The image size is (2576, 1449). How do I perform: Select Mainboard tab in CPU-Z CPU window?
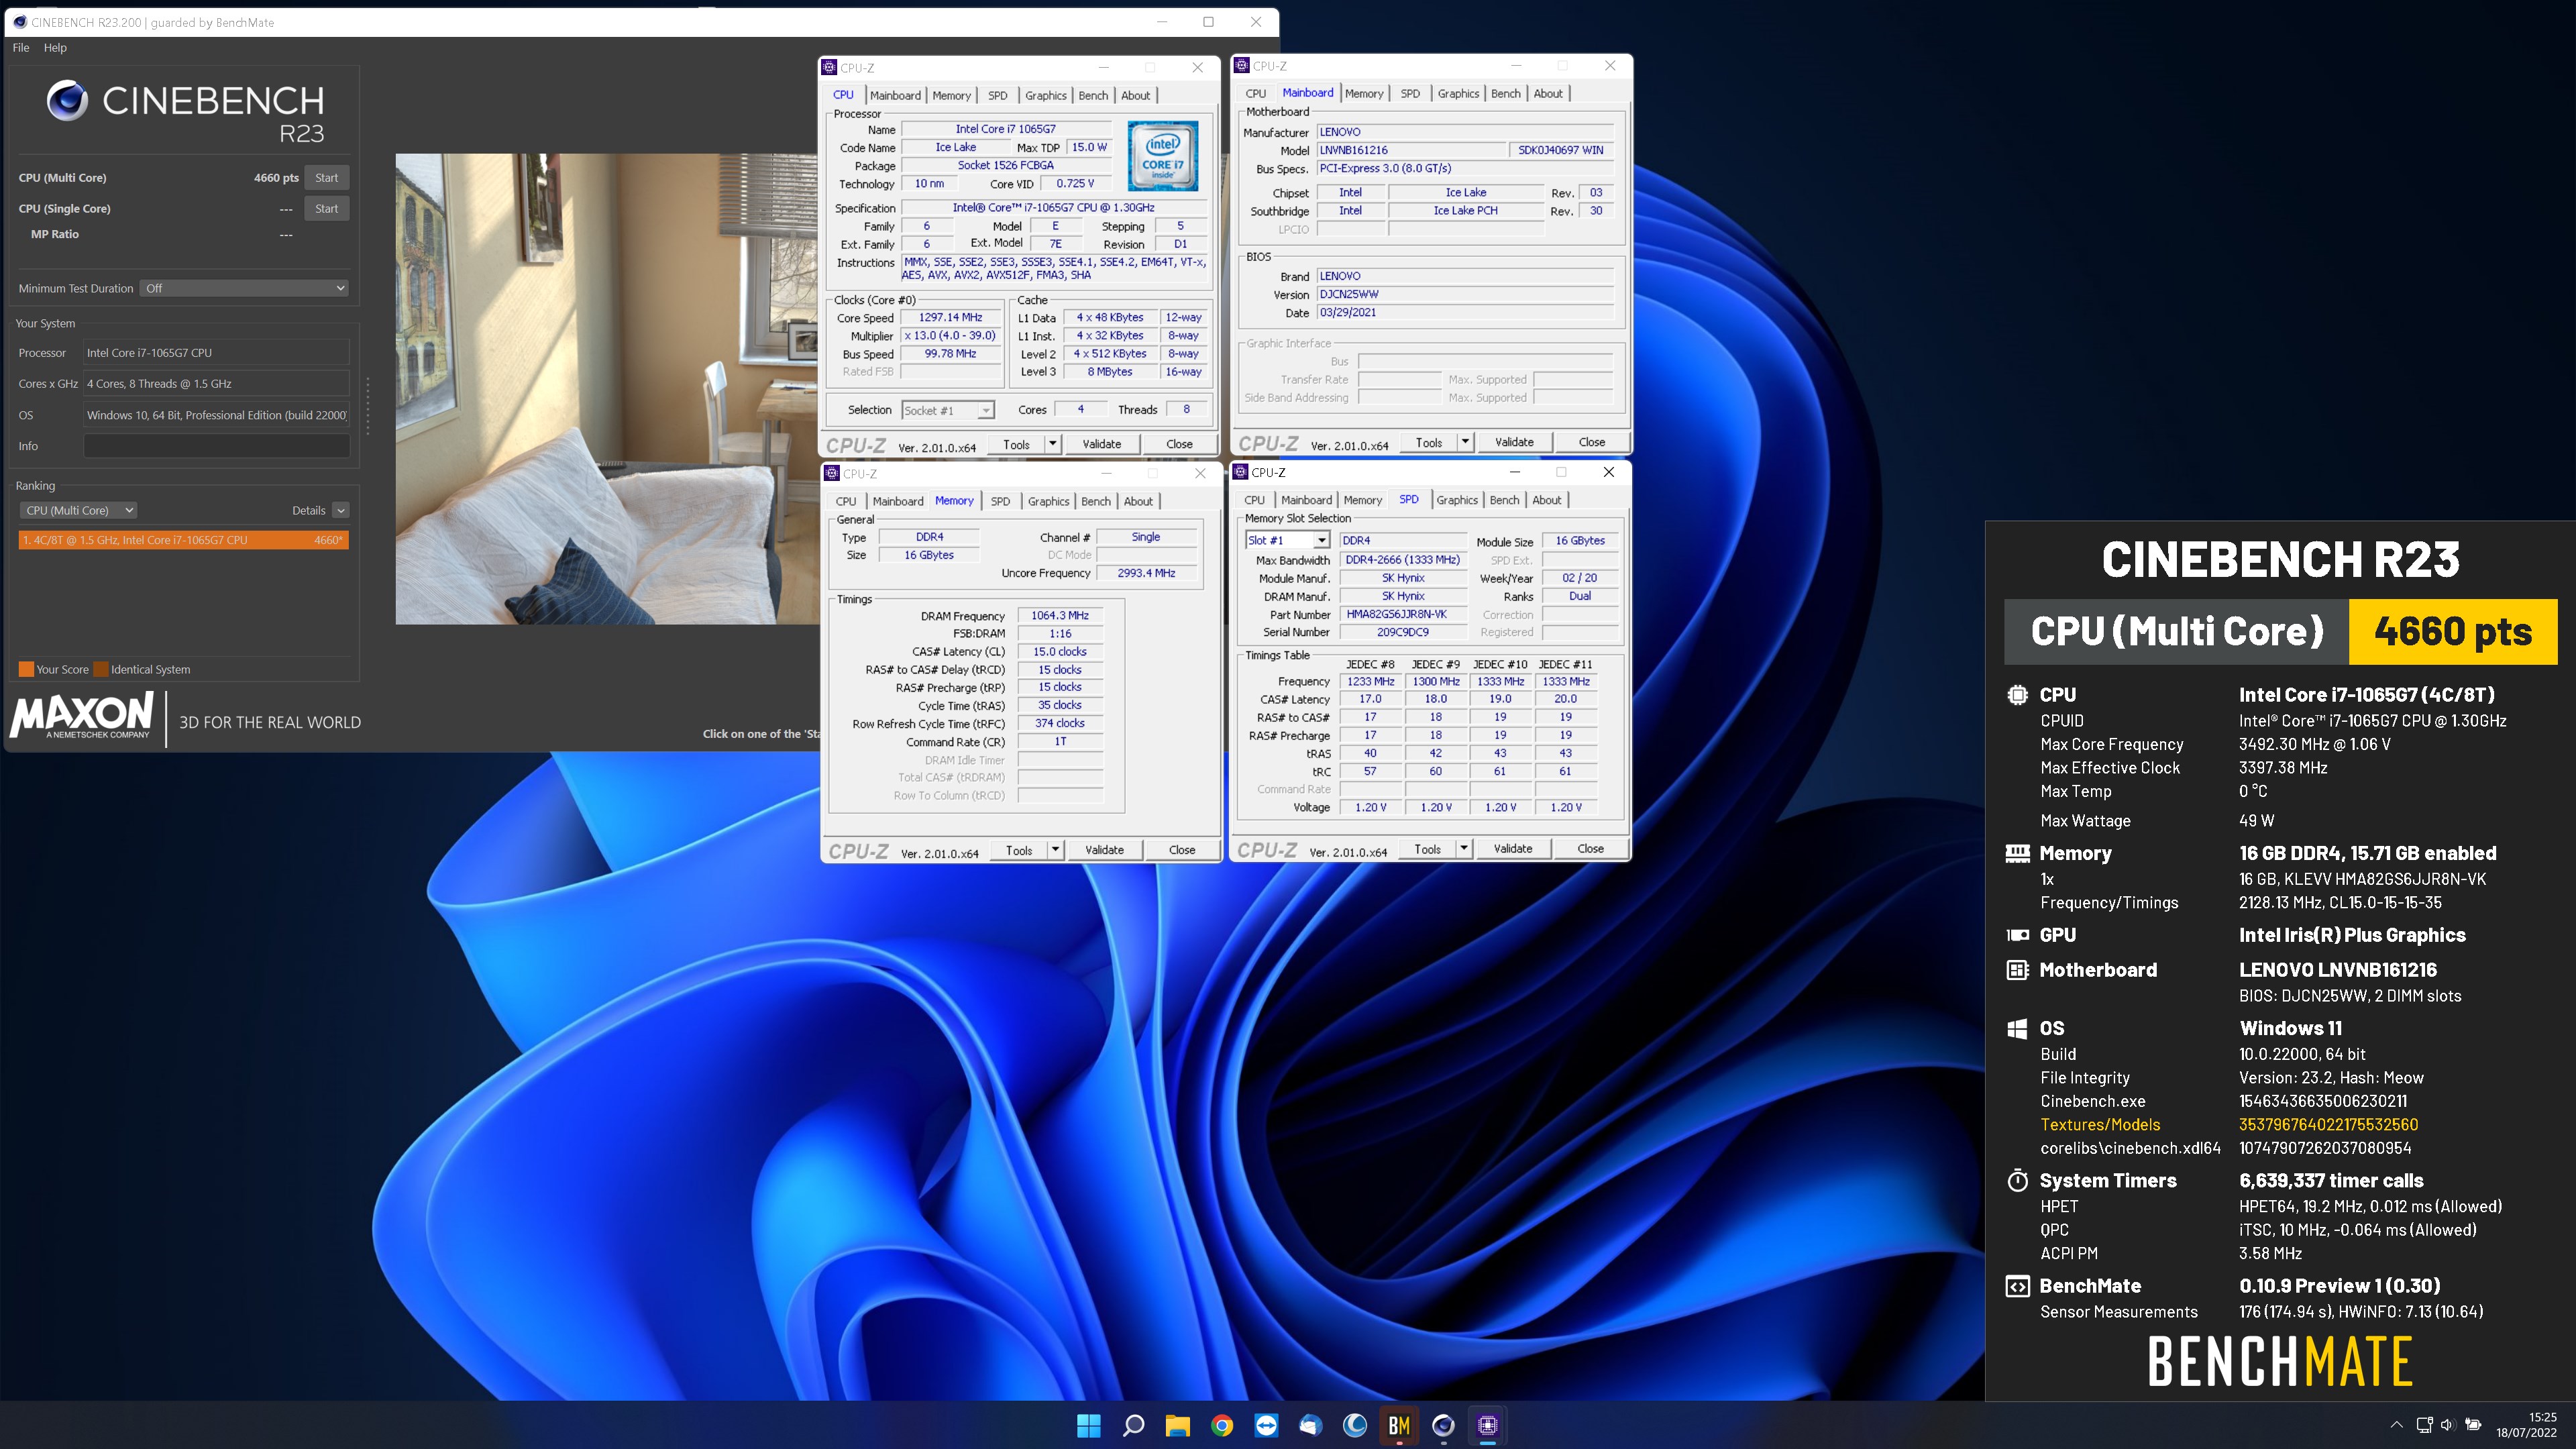click(x=895, y=95)
